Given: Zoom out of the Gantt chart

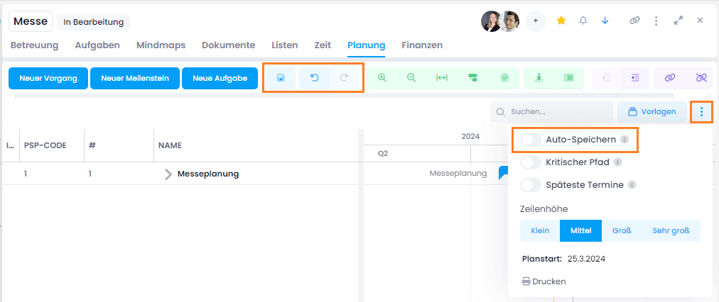Looking at the screenshot, I should tap(411, 78).
